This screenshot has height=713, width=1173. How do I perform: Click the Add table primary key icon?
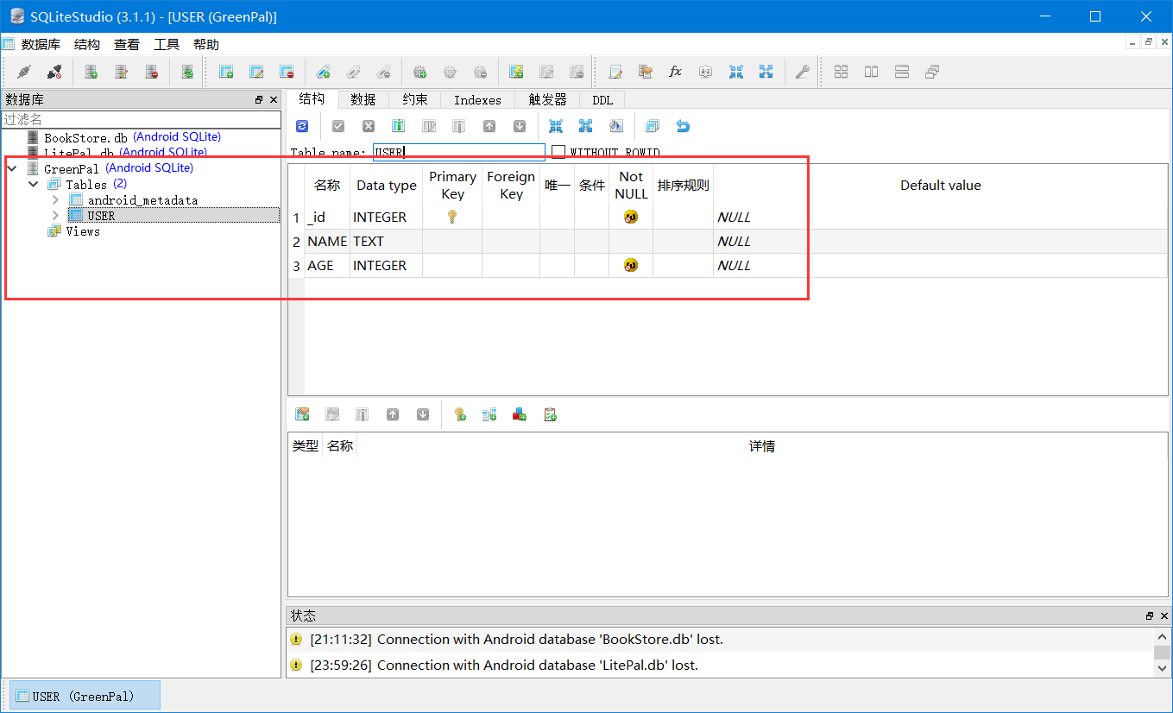click(x=460, y=414)
